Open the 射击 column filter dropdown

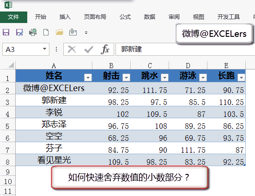[x=127, y=78]
